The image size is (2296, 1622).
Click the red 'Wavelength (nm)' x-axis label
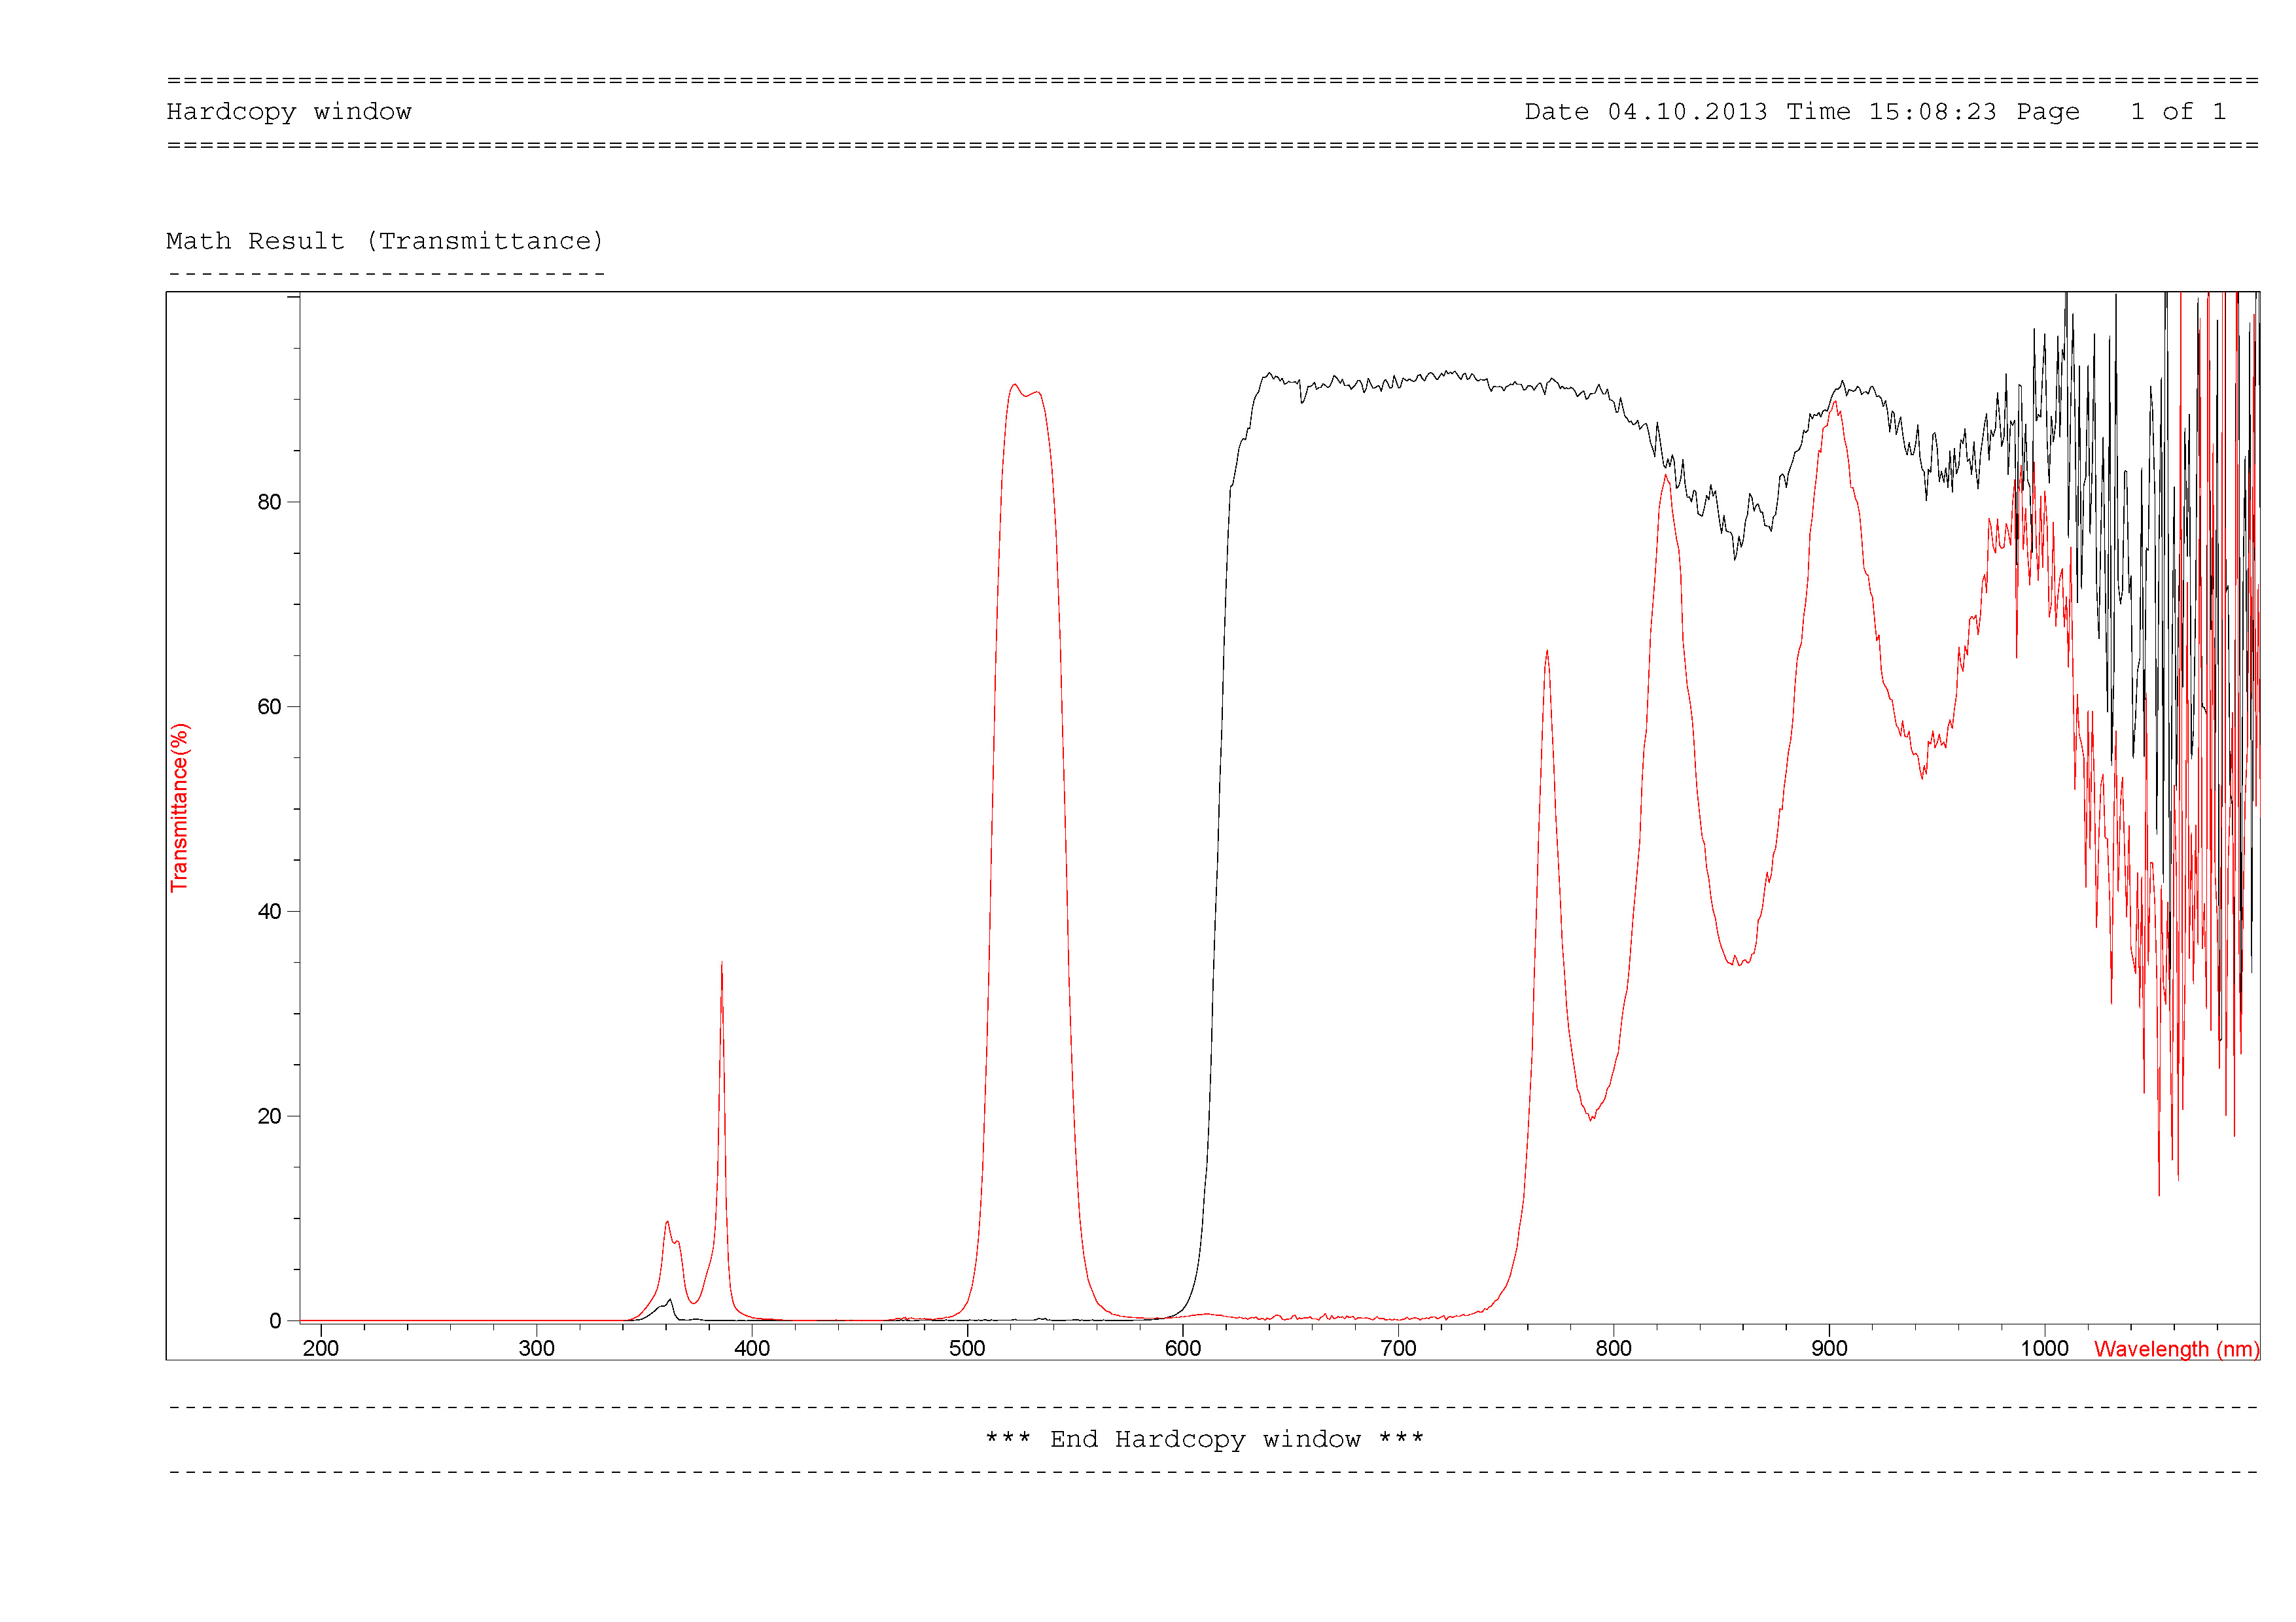point(2176,1349)
